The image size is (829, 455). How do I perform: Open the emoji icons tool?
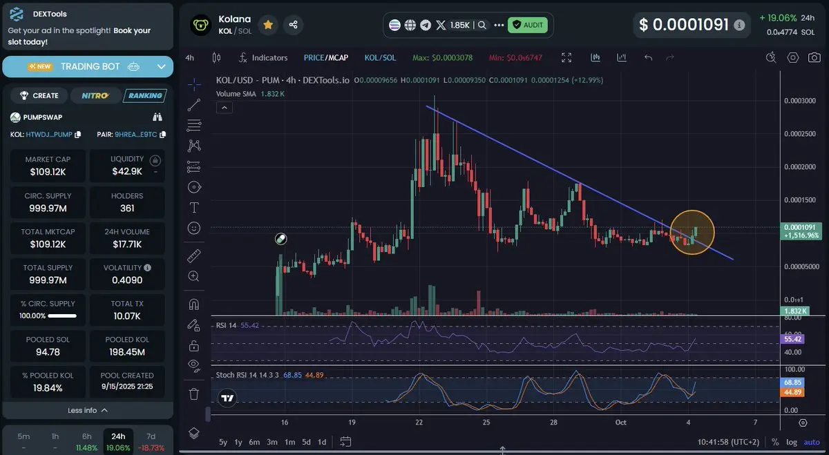(x=194, y=227)
